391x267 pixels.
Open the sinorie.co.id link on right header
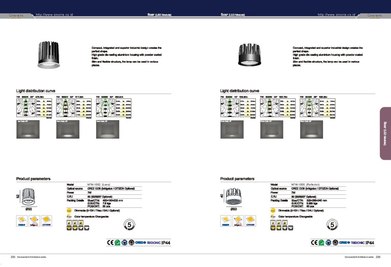336,14
